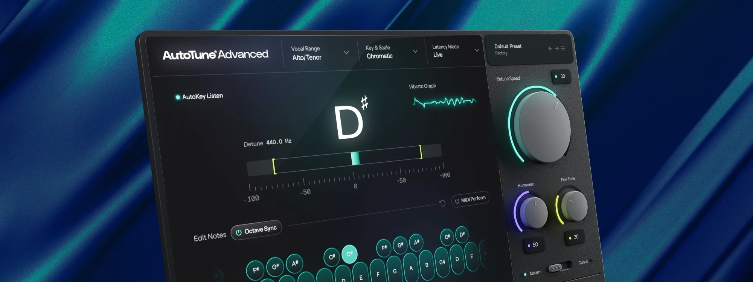The height and width of the screenshot is (282, 753).
Task: Click the right yellow bracket on pitch meter
Action: coord(421,152)
